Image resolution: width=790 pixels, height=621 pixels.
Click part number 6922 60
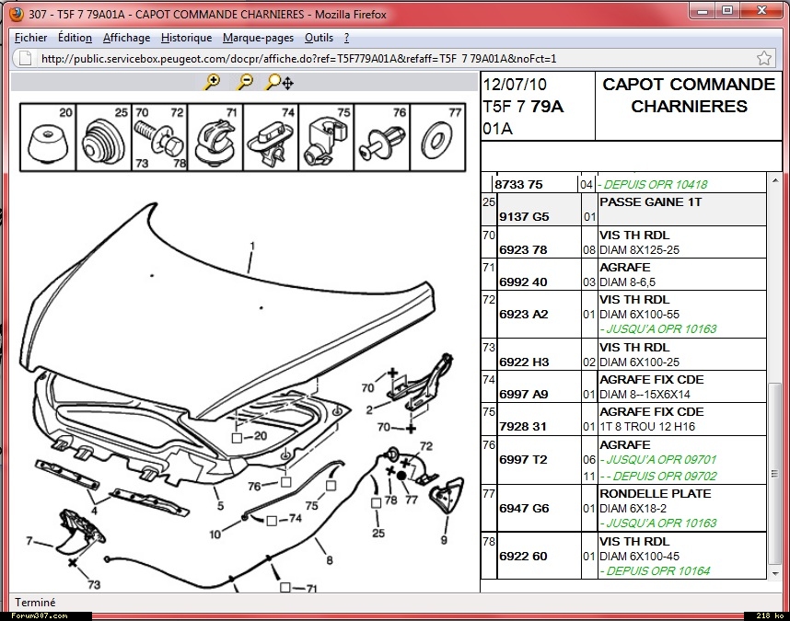click(x=523, y=556)
